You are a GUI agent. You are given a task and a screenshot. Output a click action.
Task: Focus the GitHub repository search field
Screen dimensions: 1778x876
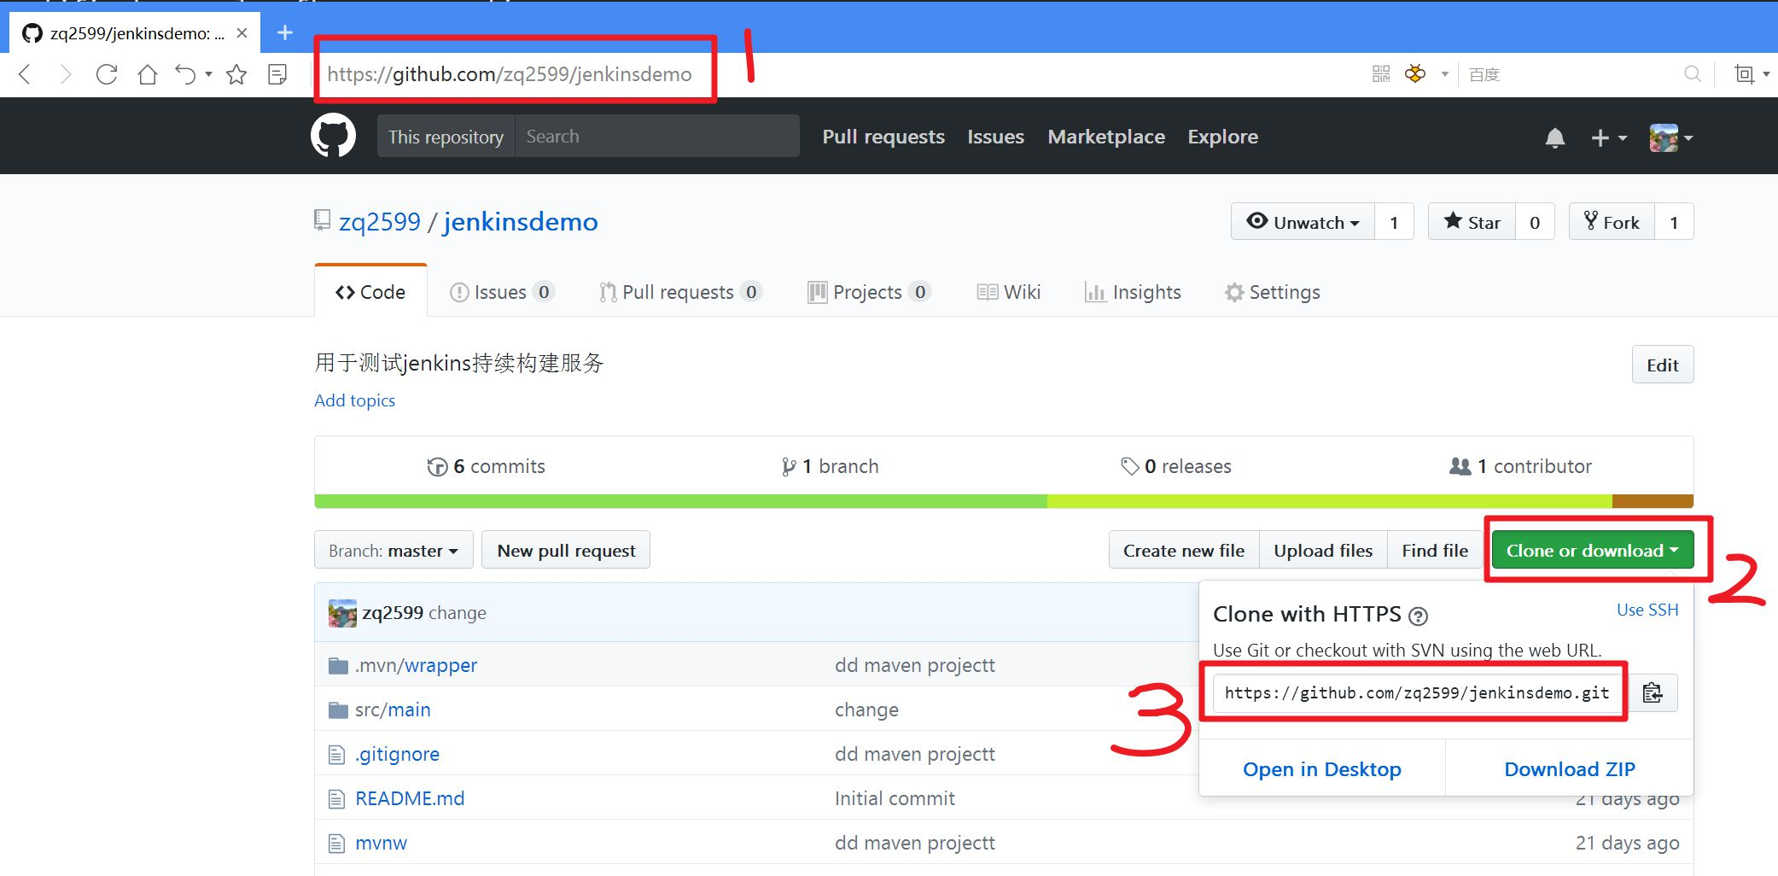click(657, 137)
